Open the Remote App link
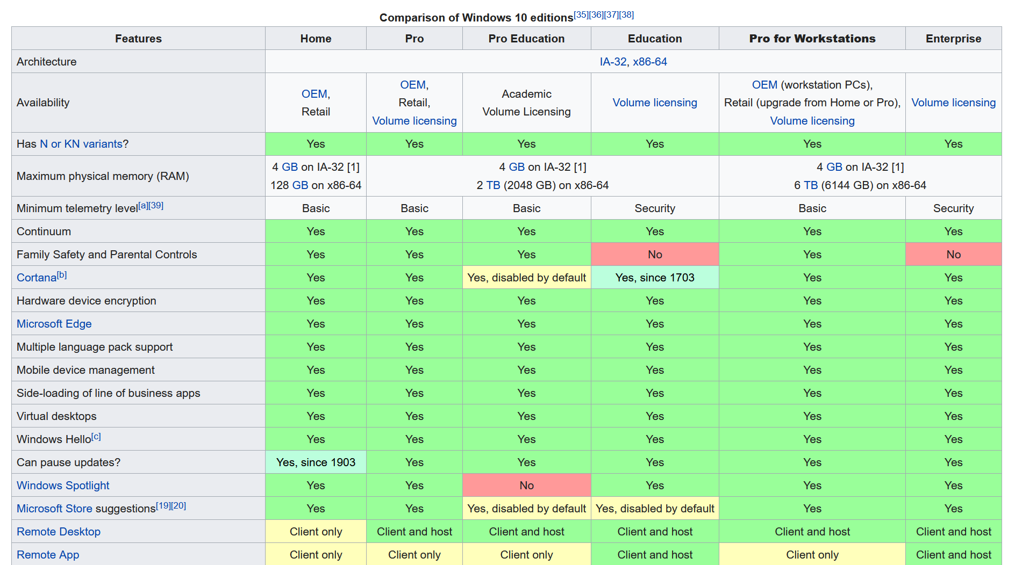1015x565 pixels. coord(48,555)
